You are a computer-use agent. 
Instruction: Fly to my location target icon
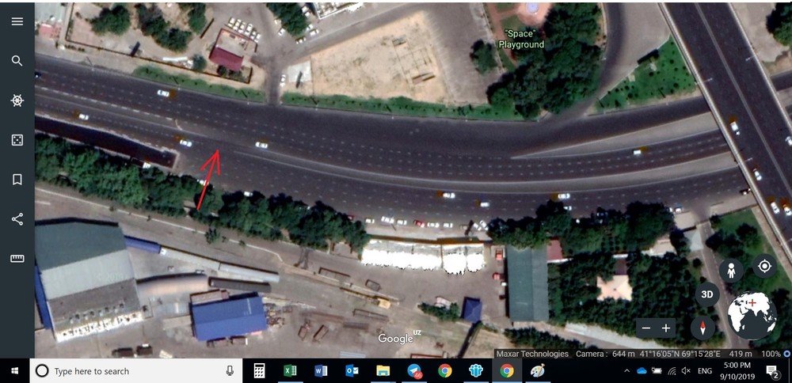[x=764, y=267]
